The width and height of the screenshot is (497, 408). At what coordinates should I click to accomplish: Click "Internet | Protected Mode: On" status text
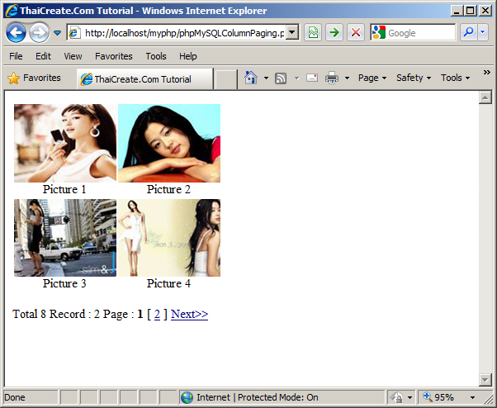258,397
